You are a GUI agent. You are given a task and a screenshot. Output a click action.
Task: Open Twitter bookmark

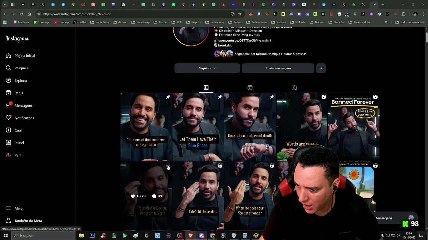pyautogui.click(x=80, y=22)
